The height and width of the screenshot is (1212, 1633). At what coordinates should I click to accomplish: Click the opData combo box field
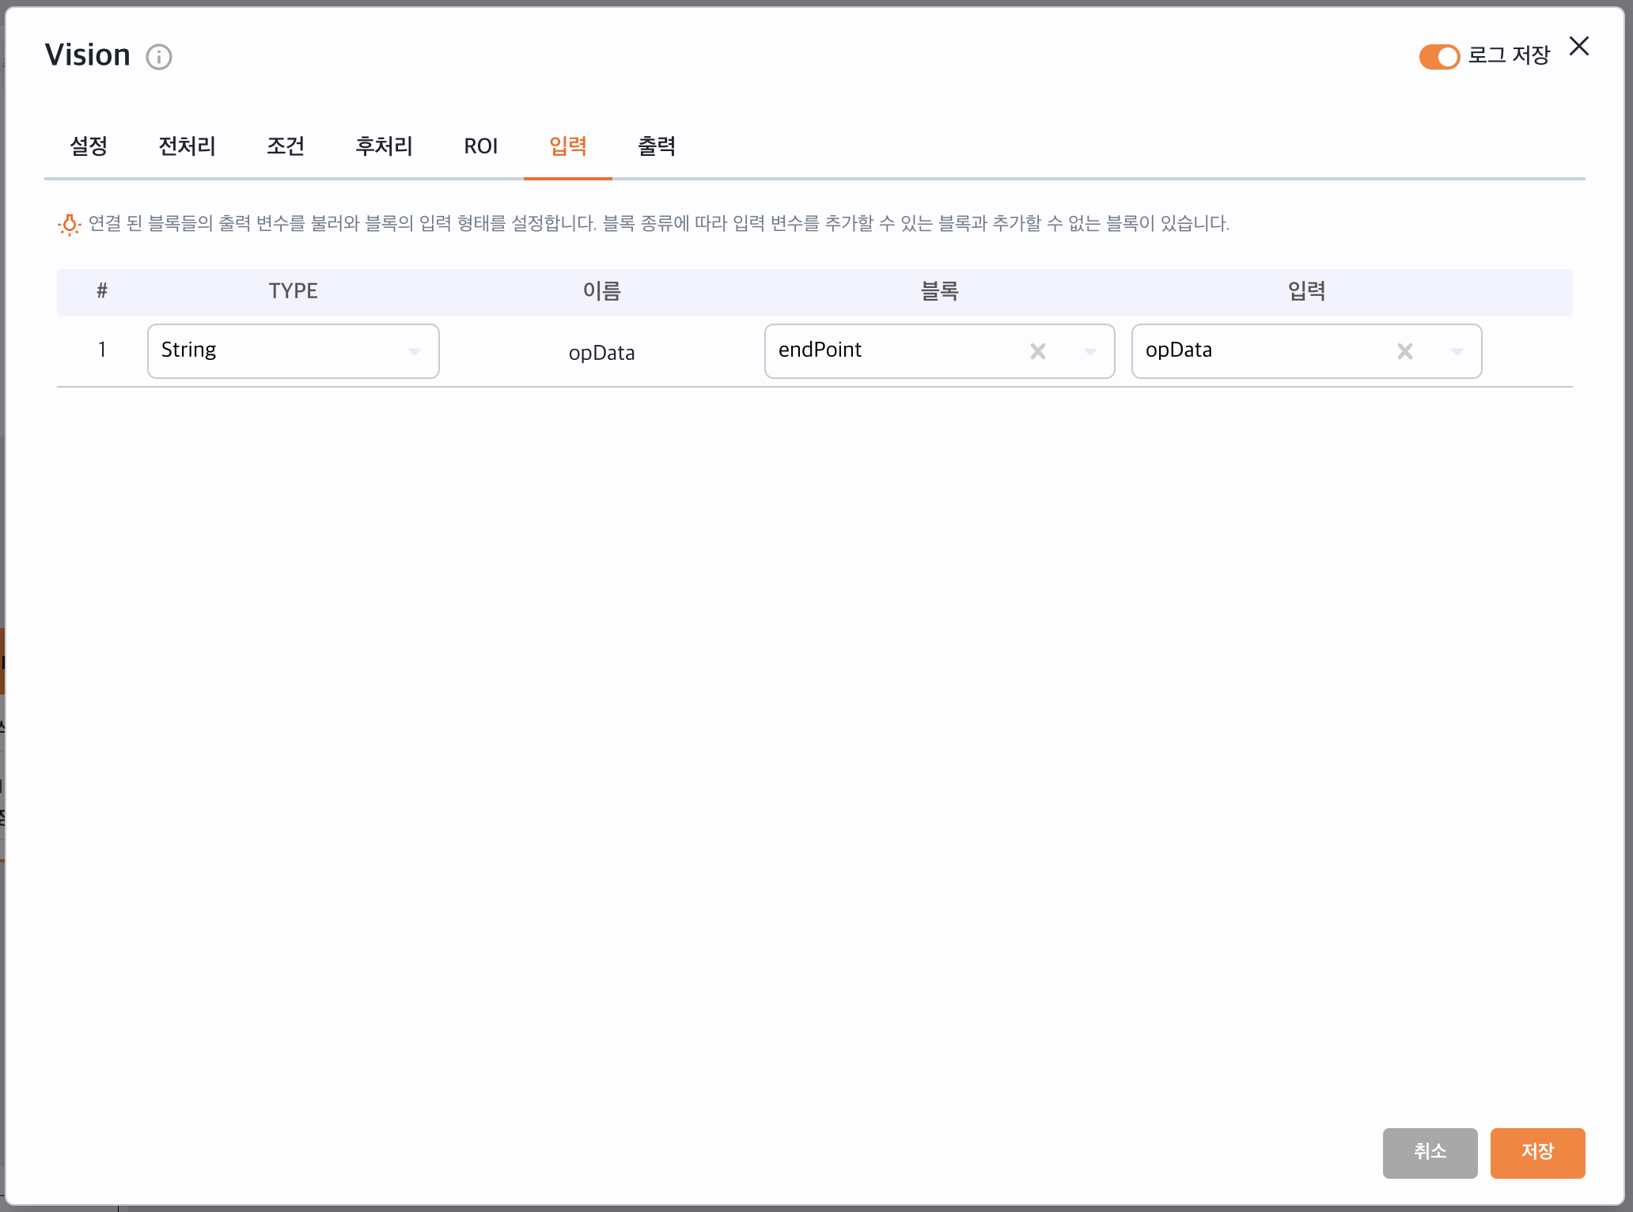[1307, 350]
